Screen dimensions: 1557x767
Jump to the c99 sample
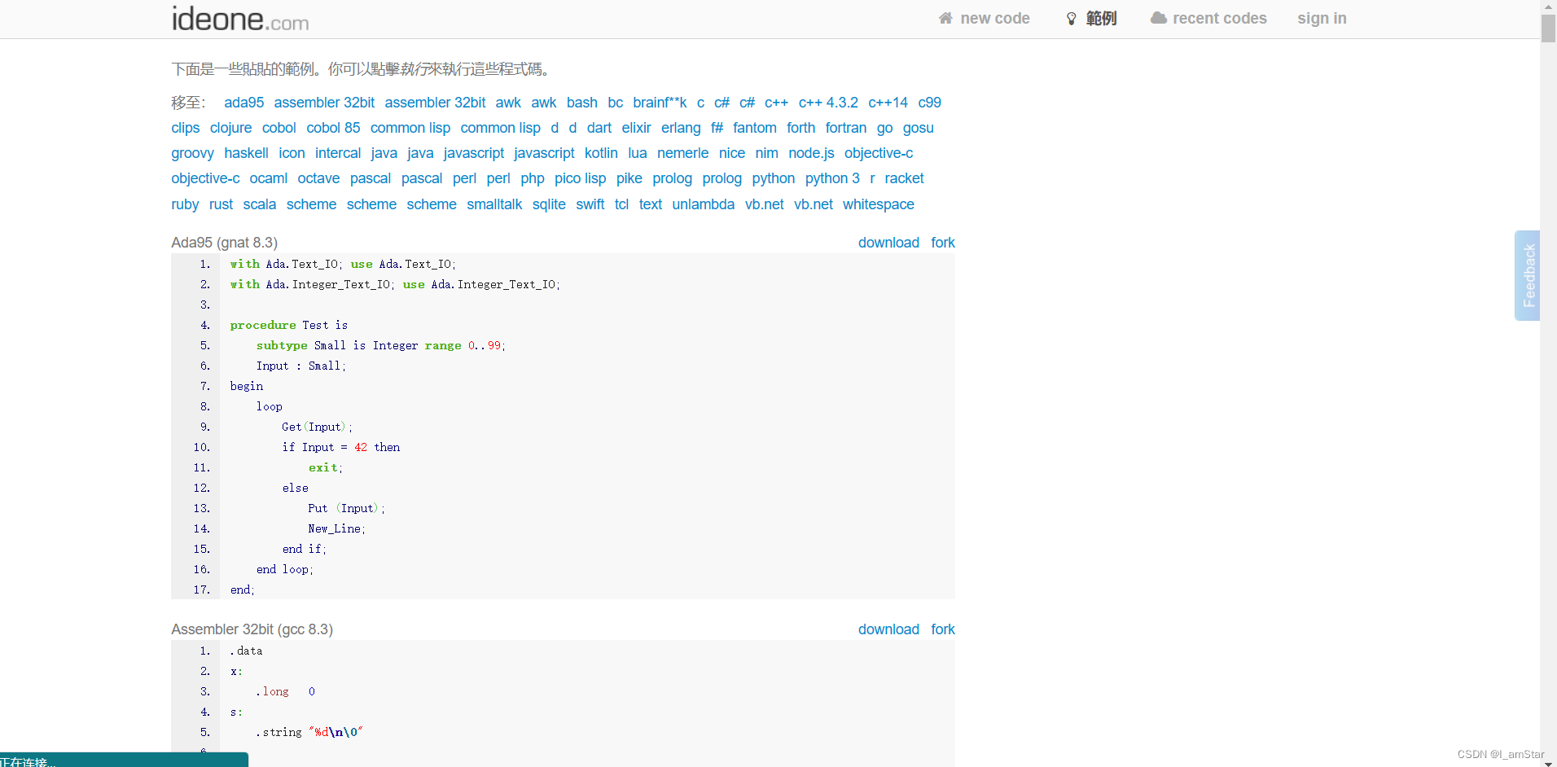pos(929,103)
